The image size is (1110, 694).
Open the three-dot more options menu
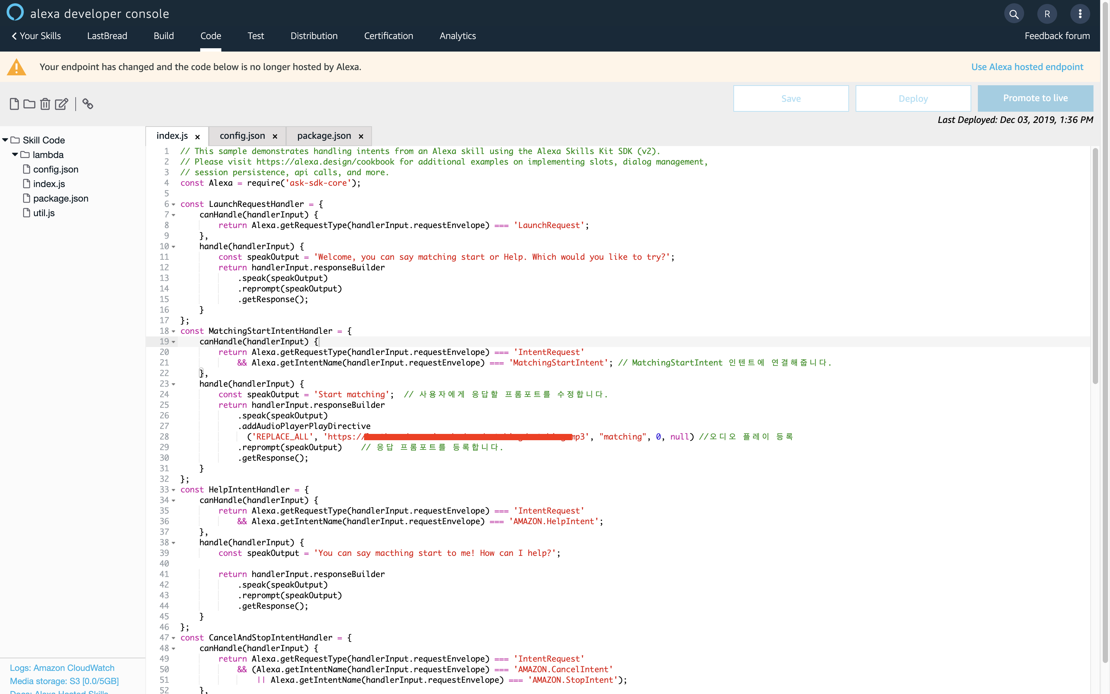coord(1080,14)
